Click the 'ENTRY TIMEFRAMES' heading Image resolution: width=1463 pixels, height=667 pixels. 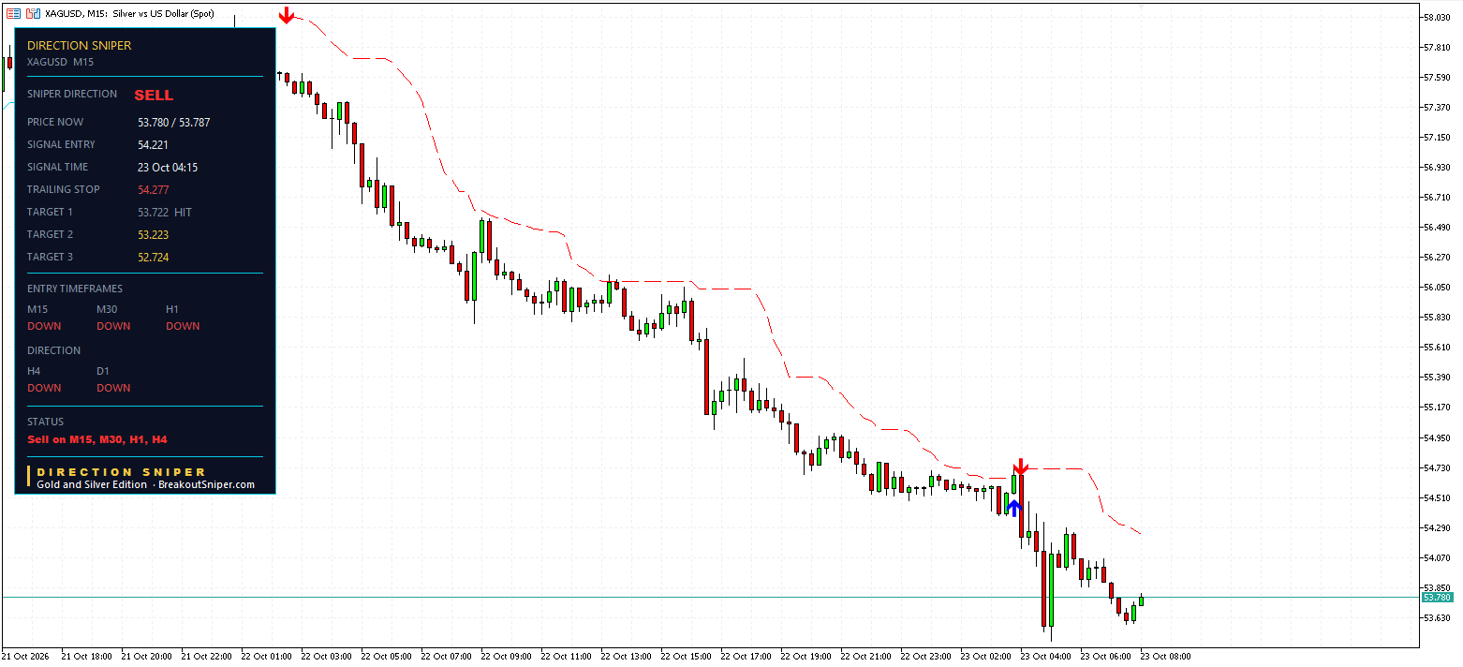tap(75, 289)
